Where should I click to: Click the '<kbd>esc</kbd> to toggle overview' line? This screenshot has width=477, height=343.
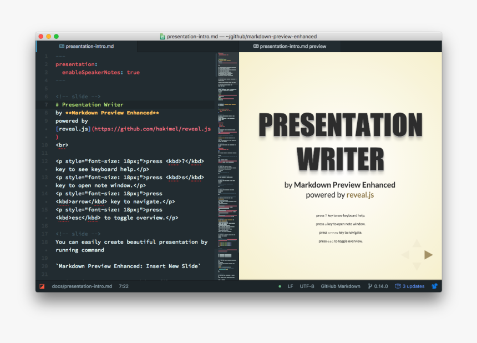coord(117,218)
